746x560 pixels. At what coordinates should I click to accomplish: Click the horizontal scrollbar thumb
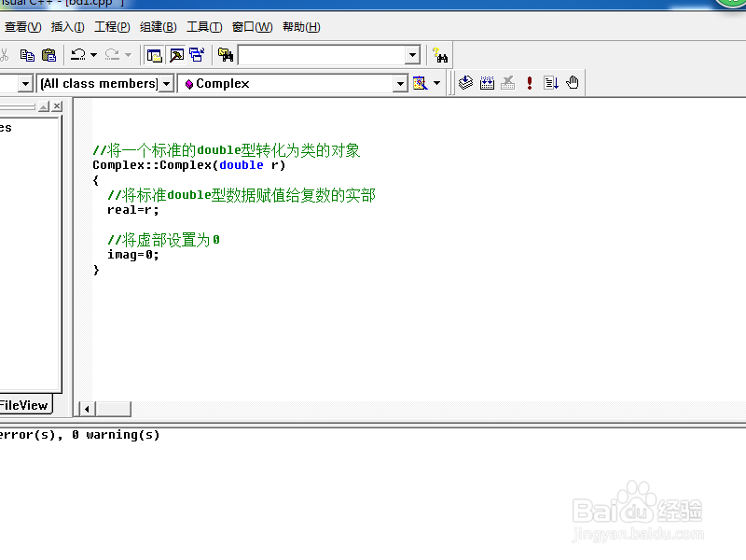click(113, 409)
